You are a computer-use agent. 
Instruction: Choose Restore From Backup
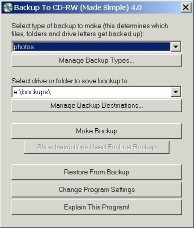[96, 172]
